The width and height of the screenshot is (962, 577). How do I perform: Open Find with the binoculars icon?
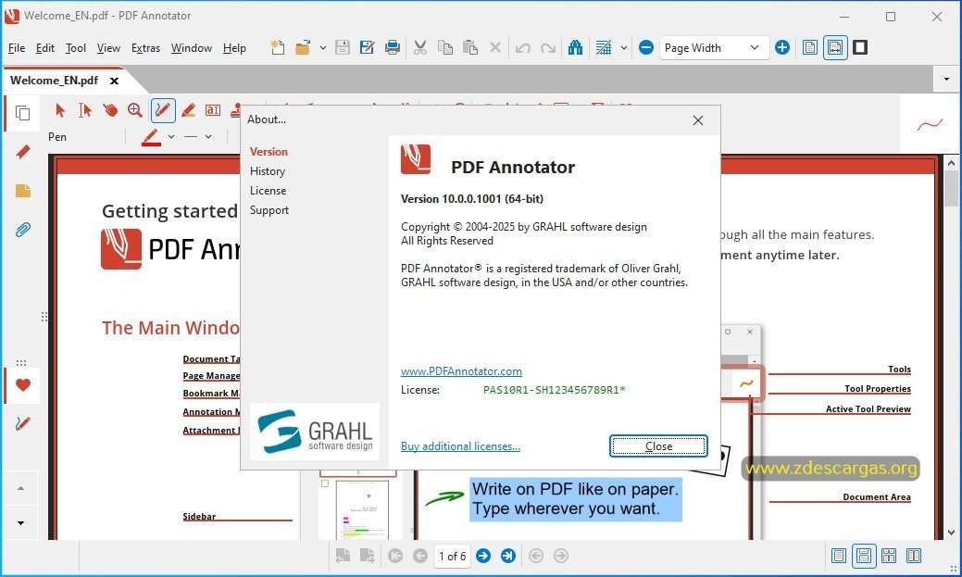point(575,47)
